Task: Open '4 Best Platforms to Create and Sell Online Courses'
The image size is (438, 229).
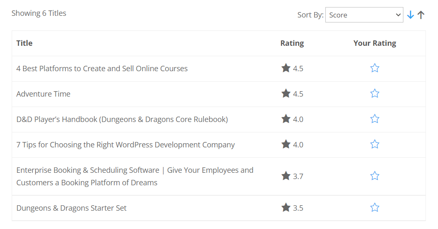Action: [102, 69]
